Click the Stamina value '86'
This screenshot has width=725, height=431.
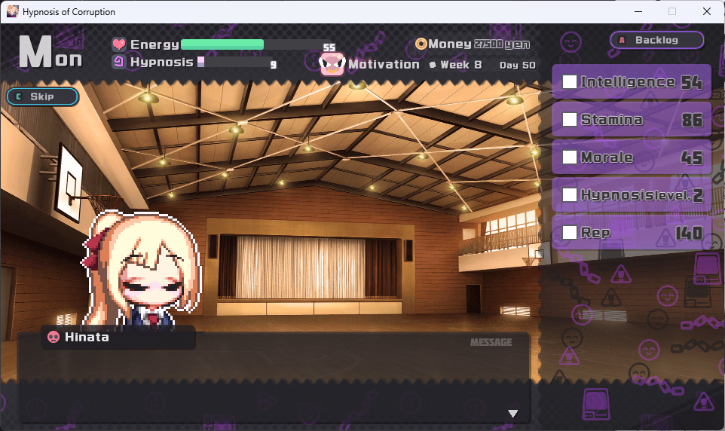tap(692, 121)
